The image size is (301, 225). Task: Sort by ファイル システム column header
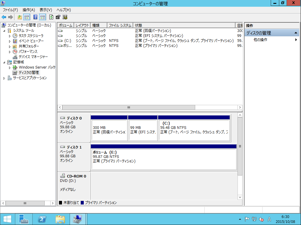coord(120,25)
